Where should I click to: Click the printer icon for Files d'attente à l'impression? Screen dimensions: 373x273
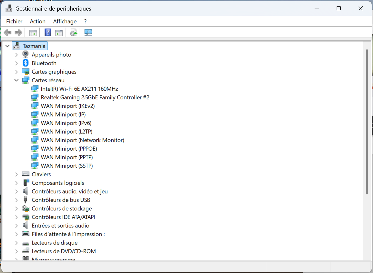pyautogui.click(x=26, y=234)
